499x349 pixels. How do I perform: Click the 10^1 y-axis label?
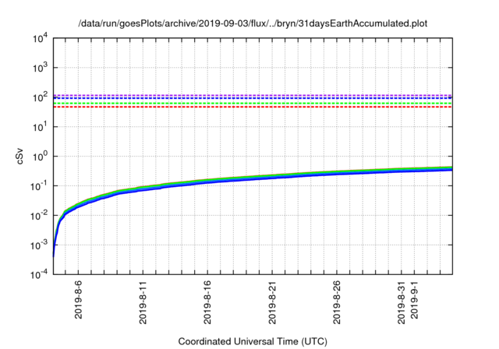tap(40, 127)
